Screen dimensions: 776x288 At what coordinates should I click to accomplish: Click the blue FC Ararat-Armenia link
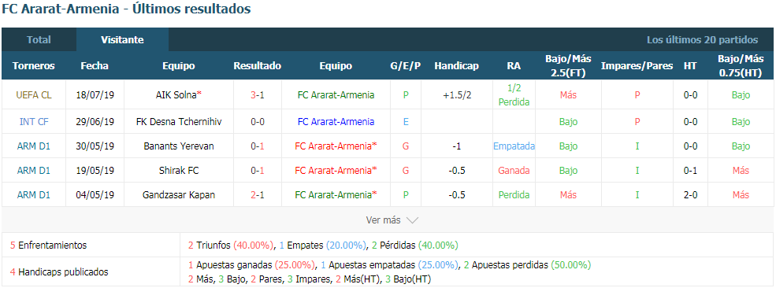(336, 121)
